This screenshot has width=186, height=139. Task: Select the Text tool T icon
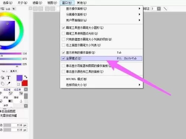point(8,78)
